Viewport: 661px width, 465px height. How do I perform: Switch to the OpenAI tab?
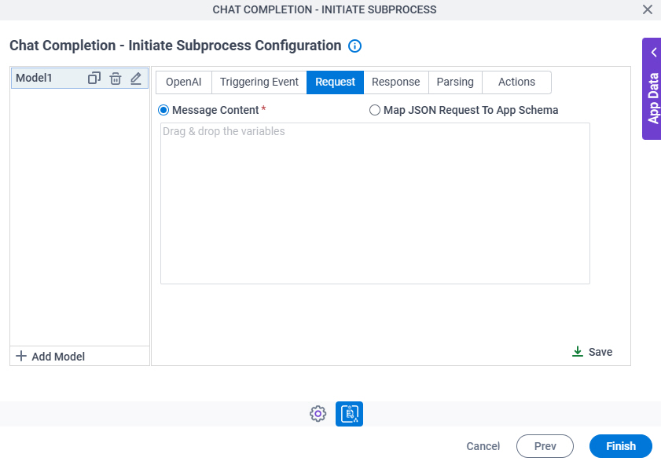click(183, 82)
